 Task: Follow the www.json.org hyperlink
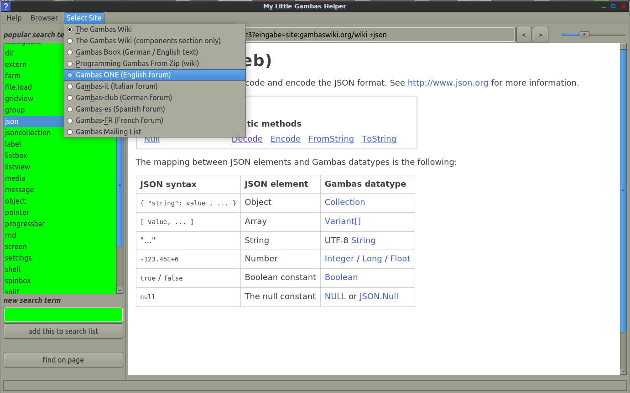(x=448, y=83)
